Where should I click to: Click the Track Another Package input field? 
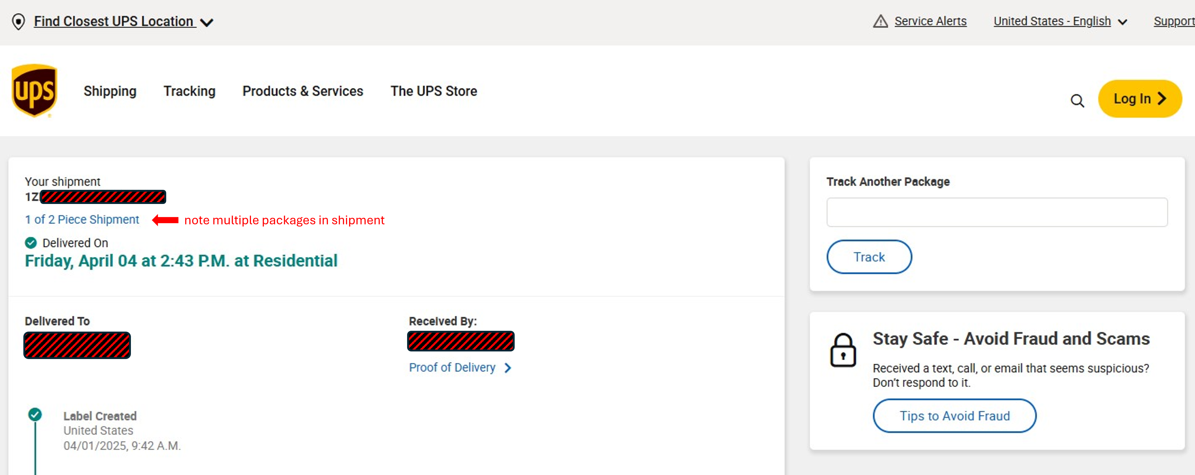point(996,212)
